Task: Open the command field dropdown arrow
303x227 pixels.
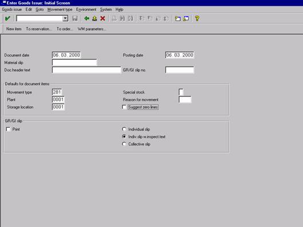Action: click(65, 18)
